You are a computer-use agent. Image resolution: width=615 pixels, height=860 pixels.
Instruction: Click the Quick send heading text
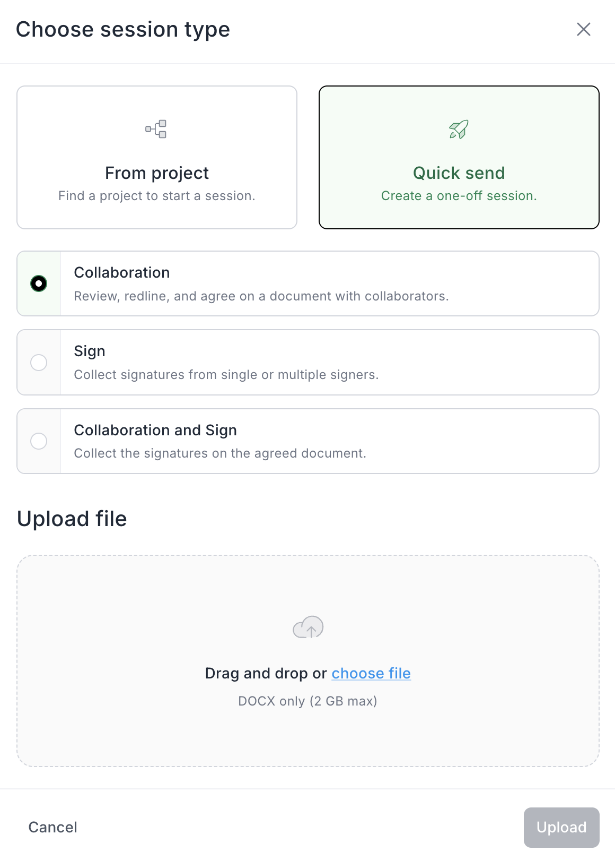[x=459, y=173]
